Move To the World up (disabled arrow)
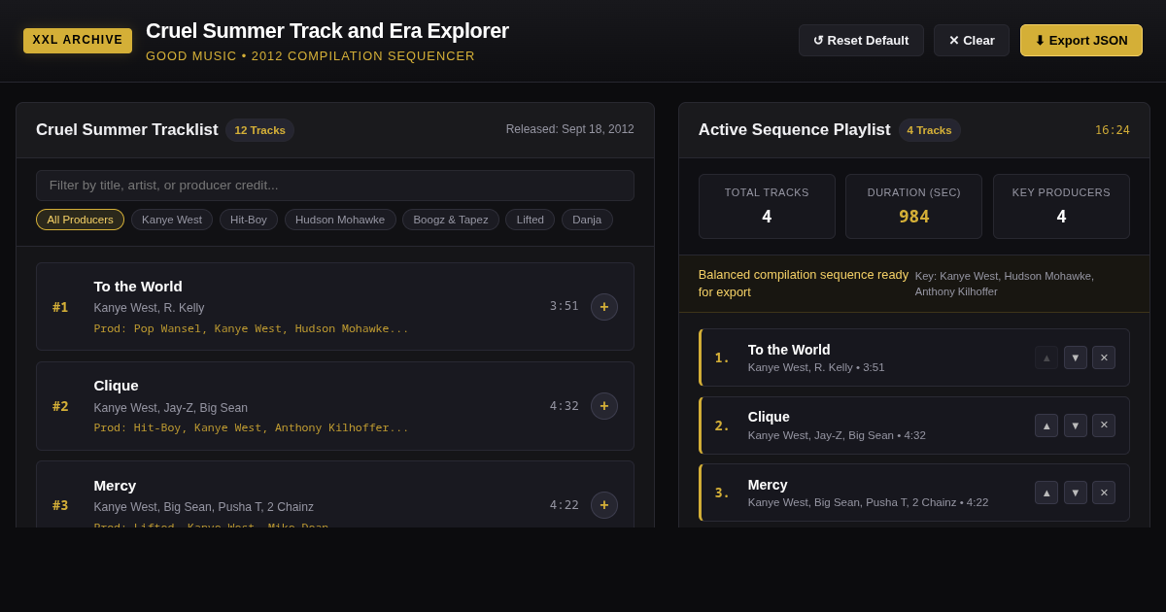This screenshot has height=612, width=1166. click(x=1046, y=357)
